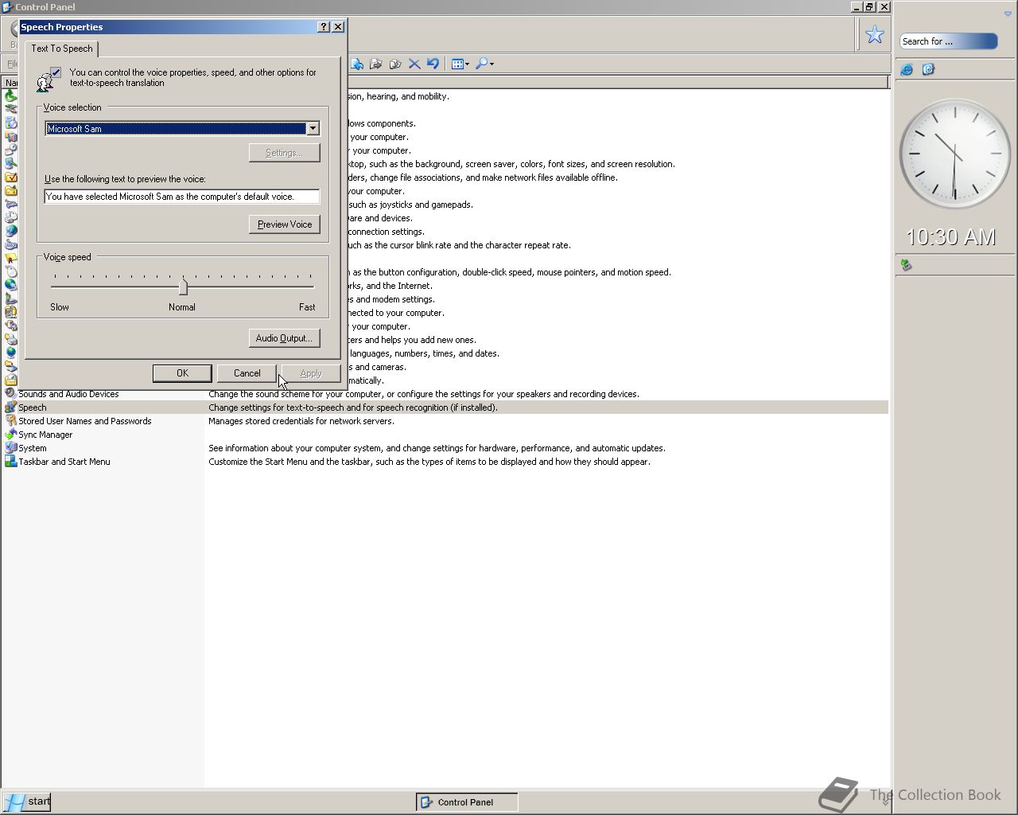Click the 'Fast' label under speed slider
The image size is (1018, 815).
coord(307,307)
